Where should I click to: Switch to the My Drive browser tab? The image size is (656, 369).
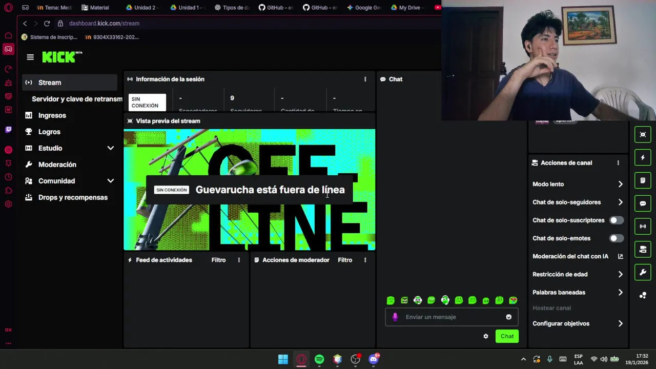click(407, 8)
